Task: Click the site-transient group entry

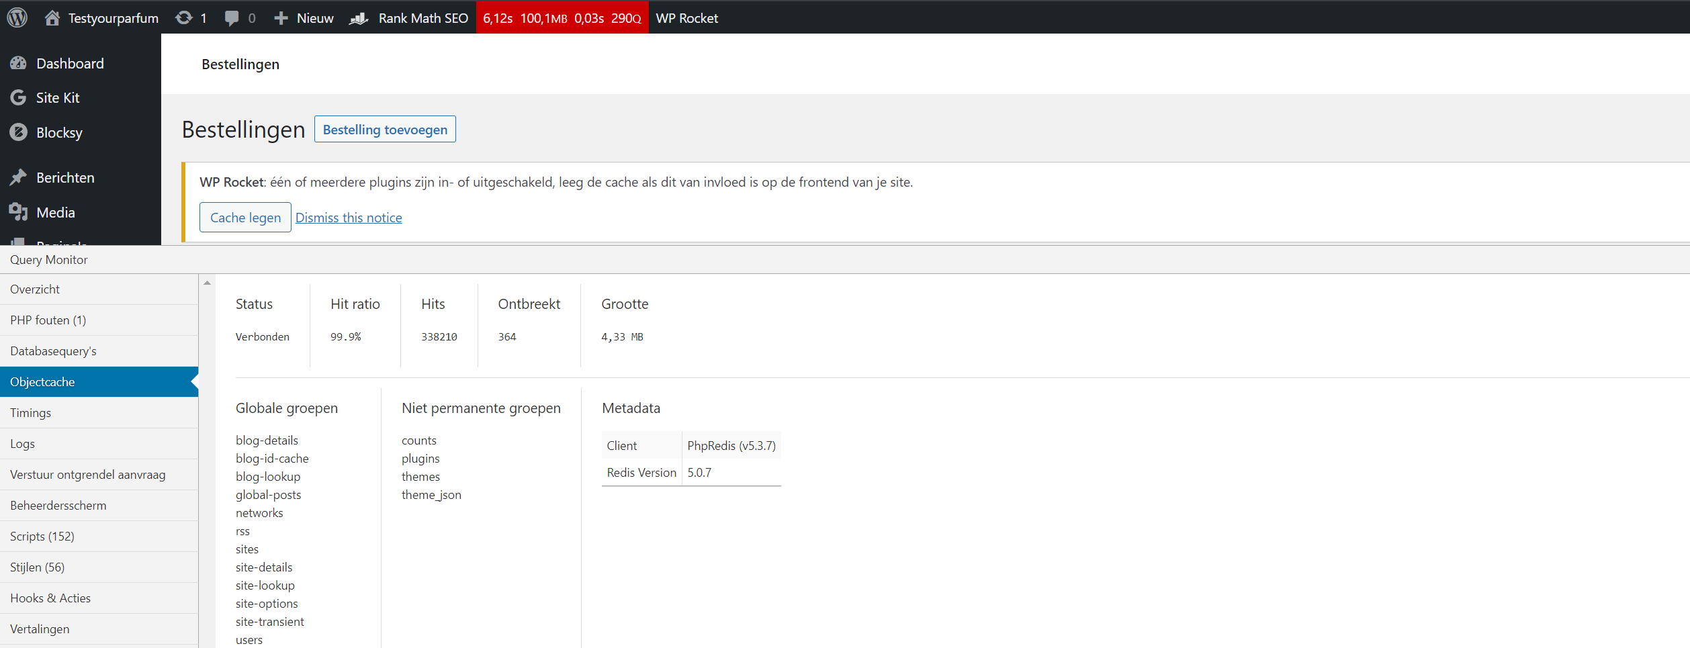Action: [x=269, y=621]
